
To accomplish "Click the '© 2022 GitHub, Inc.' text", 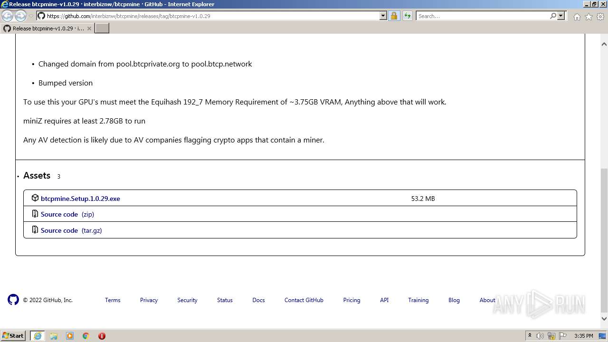I will coord(48,300).
